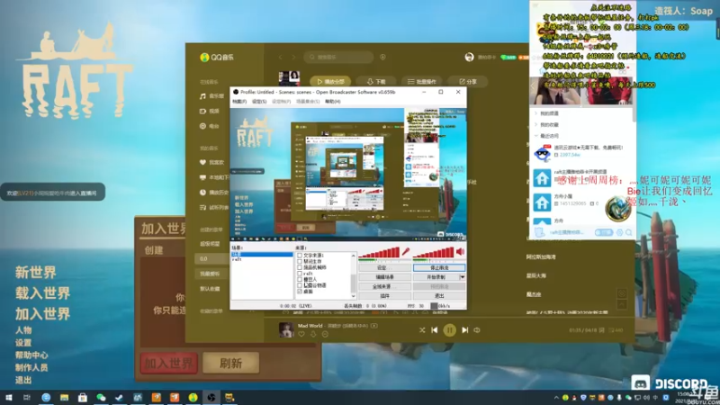
Task: Check the sixth source checkbox in OBS sources
Action: (x=300, y=285)
